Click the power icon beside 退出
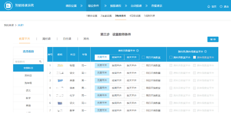The height and width of the screenshot is (117, 231). coord(221,6)
